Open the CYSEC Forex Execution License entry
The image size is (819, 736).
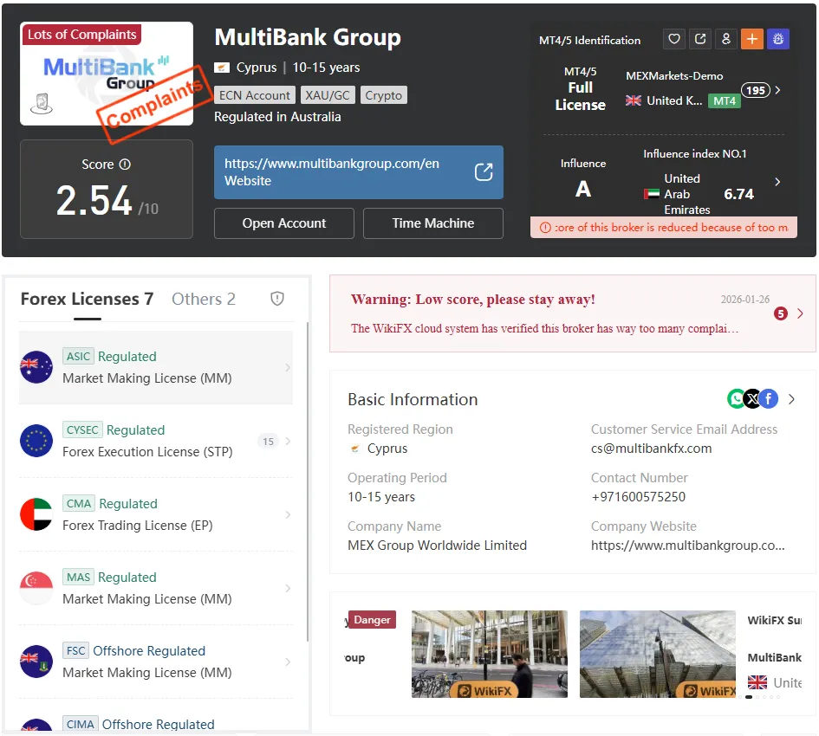(156, 441)
